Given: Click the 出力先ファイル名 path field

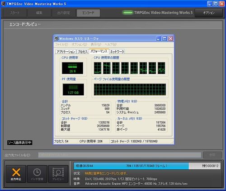Looking at the screenshot, I should [119, 155].
